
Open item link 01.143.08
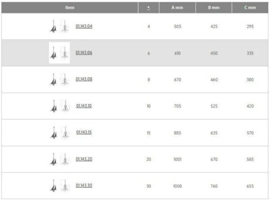pos(84,79)
